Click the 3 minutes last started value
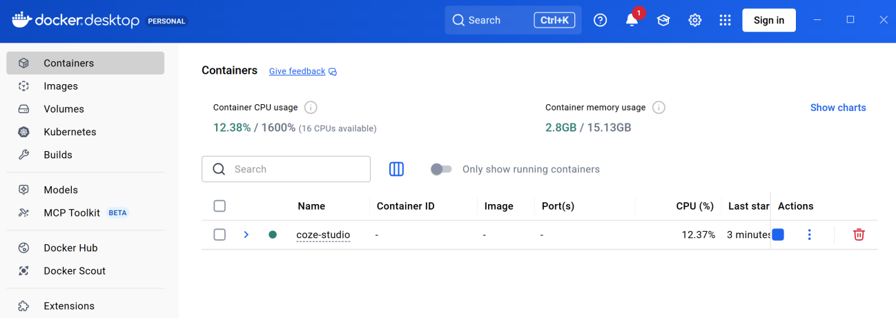The height and width of the screenshot is (318, 896). click(x=748, y=235)
